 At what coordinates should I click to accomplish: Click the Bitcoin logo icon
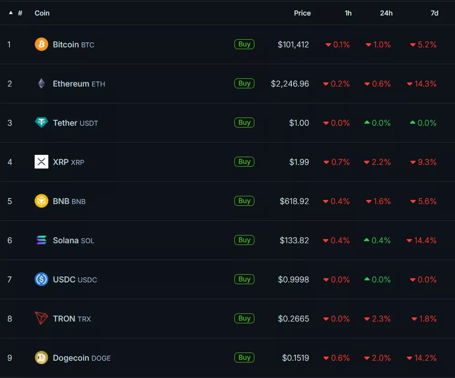[x=41, y=44]
